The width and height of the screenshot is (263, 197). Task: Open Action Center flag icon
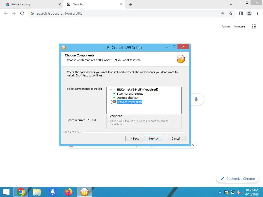pyautogui.click(x=227, y=192)
